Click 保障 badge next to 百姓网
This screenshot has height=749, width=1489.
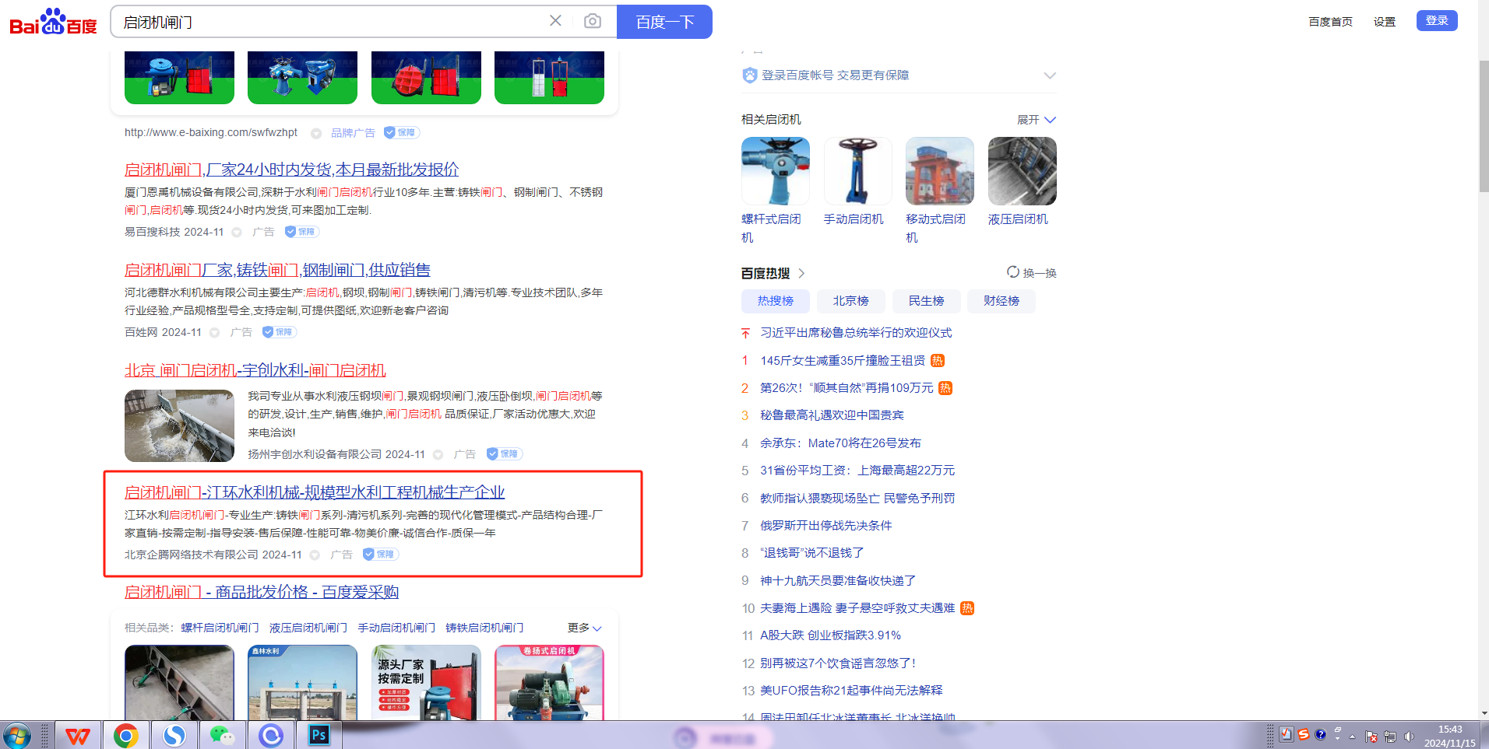[279, 332]
